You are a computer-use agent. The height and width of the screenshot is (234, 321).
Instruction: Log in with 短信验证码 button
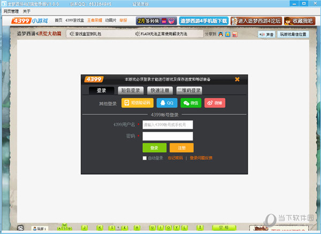coord(137,103)
